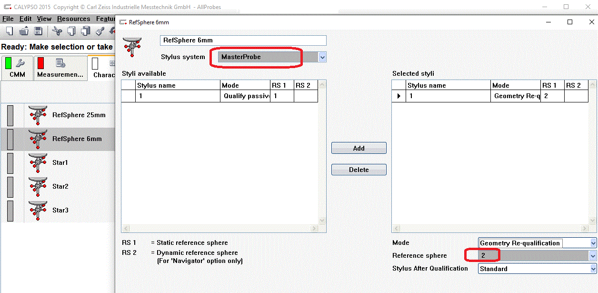Expand the Mode Geometry Re-qualification dropdown
Viewport: 598px width, 293px height.
593,243
